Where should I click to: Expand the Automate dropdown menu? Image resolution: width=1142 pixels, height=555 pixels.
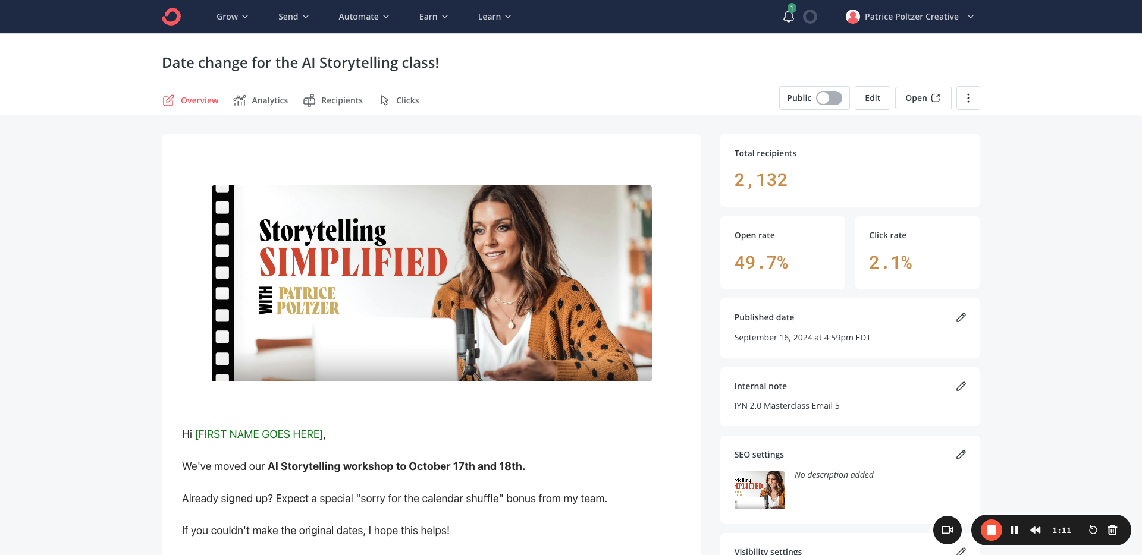pos(363,17)
